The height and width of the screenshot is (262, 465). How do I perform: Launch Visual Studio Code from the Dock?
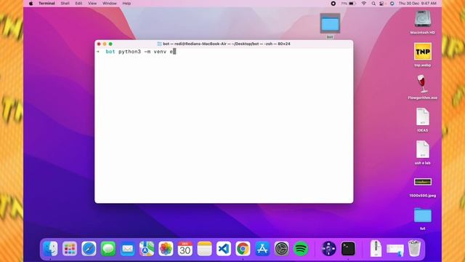224,249
